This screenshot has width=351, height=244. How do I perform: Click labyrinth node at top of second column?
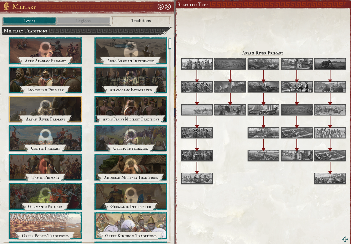click(x=230, y=64)
